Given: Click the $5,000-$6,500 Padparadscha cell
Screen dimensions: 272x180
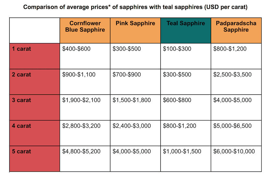Looking at the screenshot, I should pos(232,126).
